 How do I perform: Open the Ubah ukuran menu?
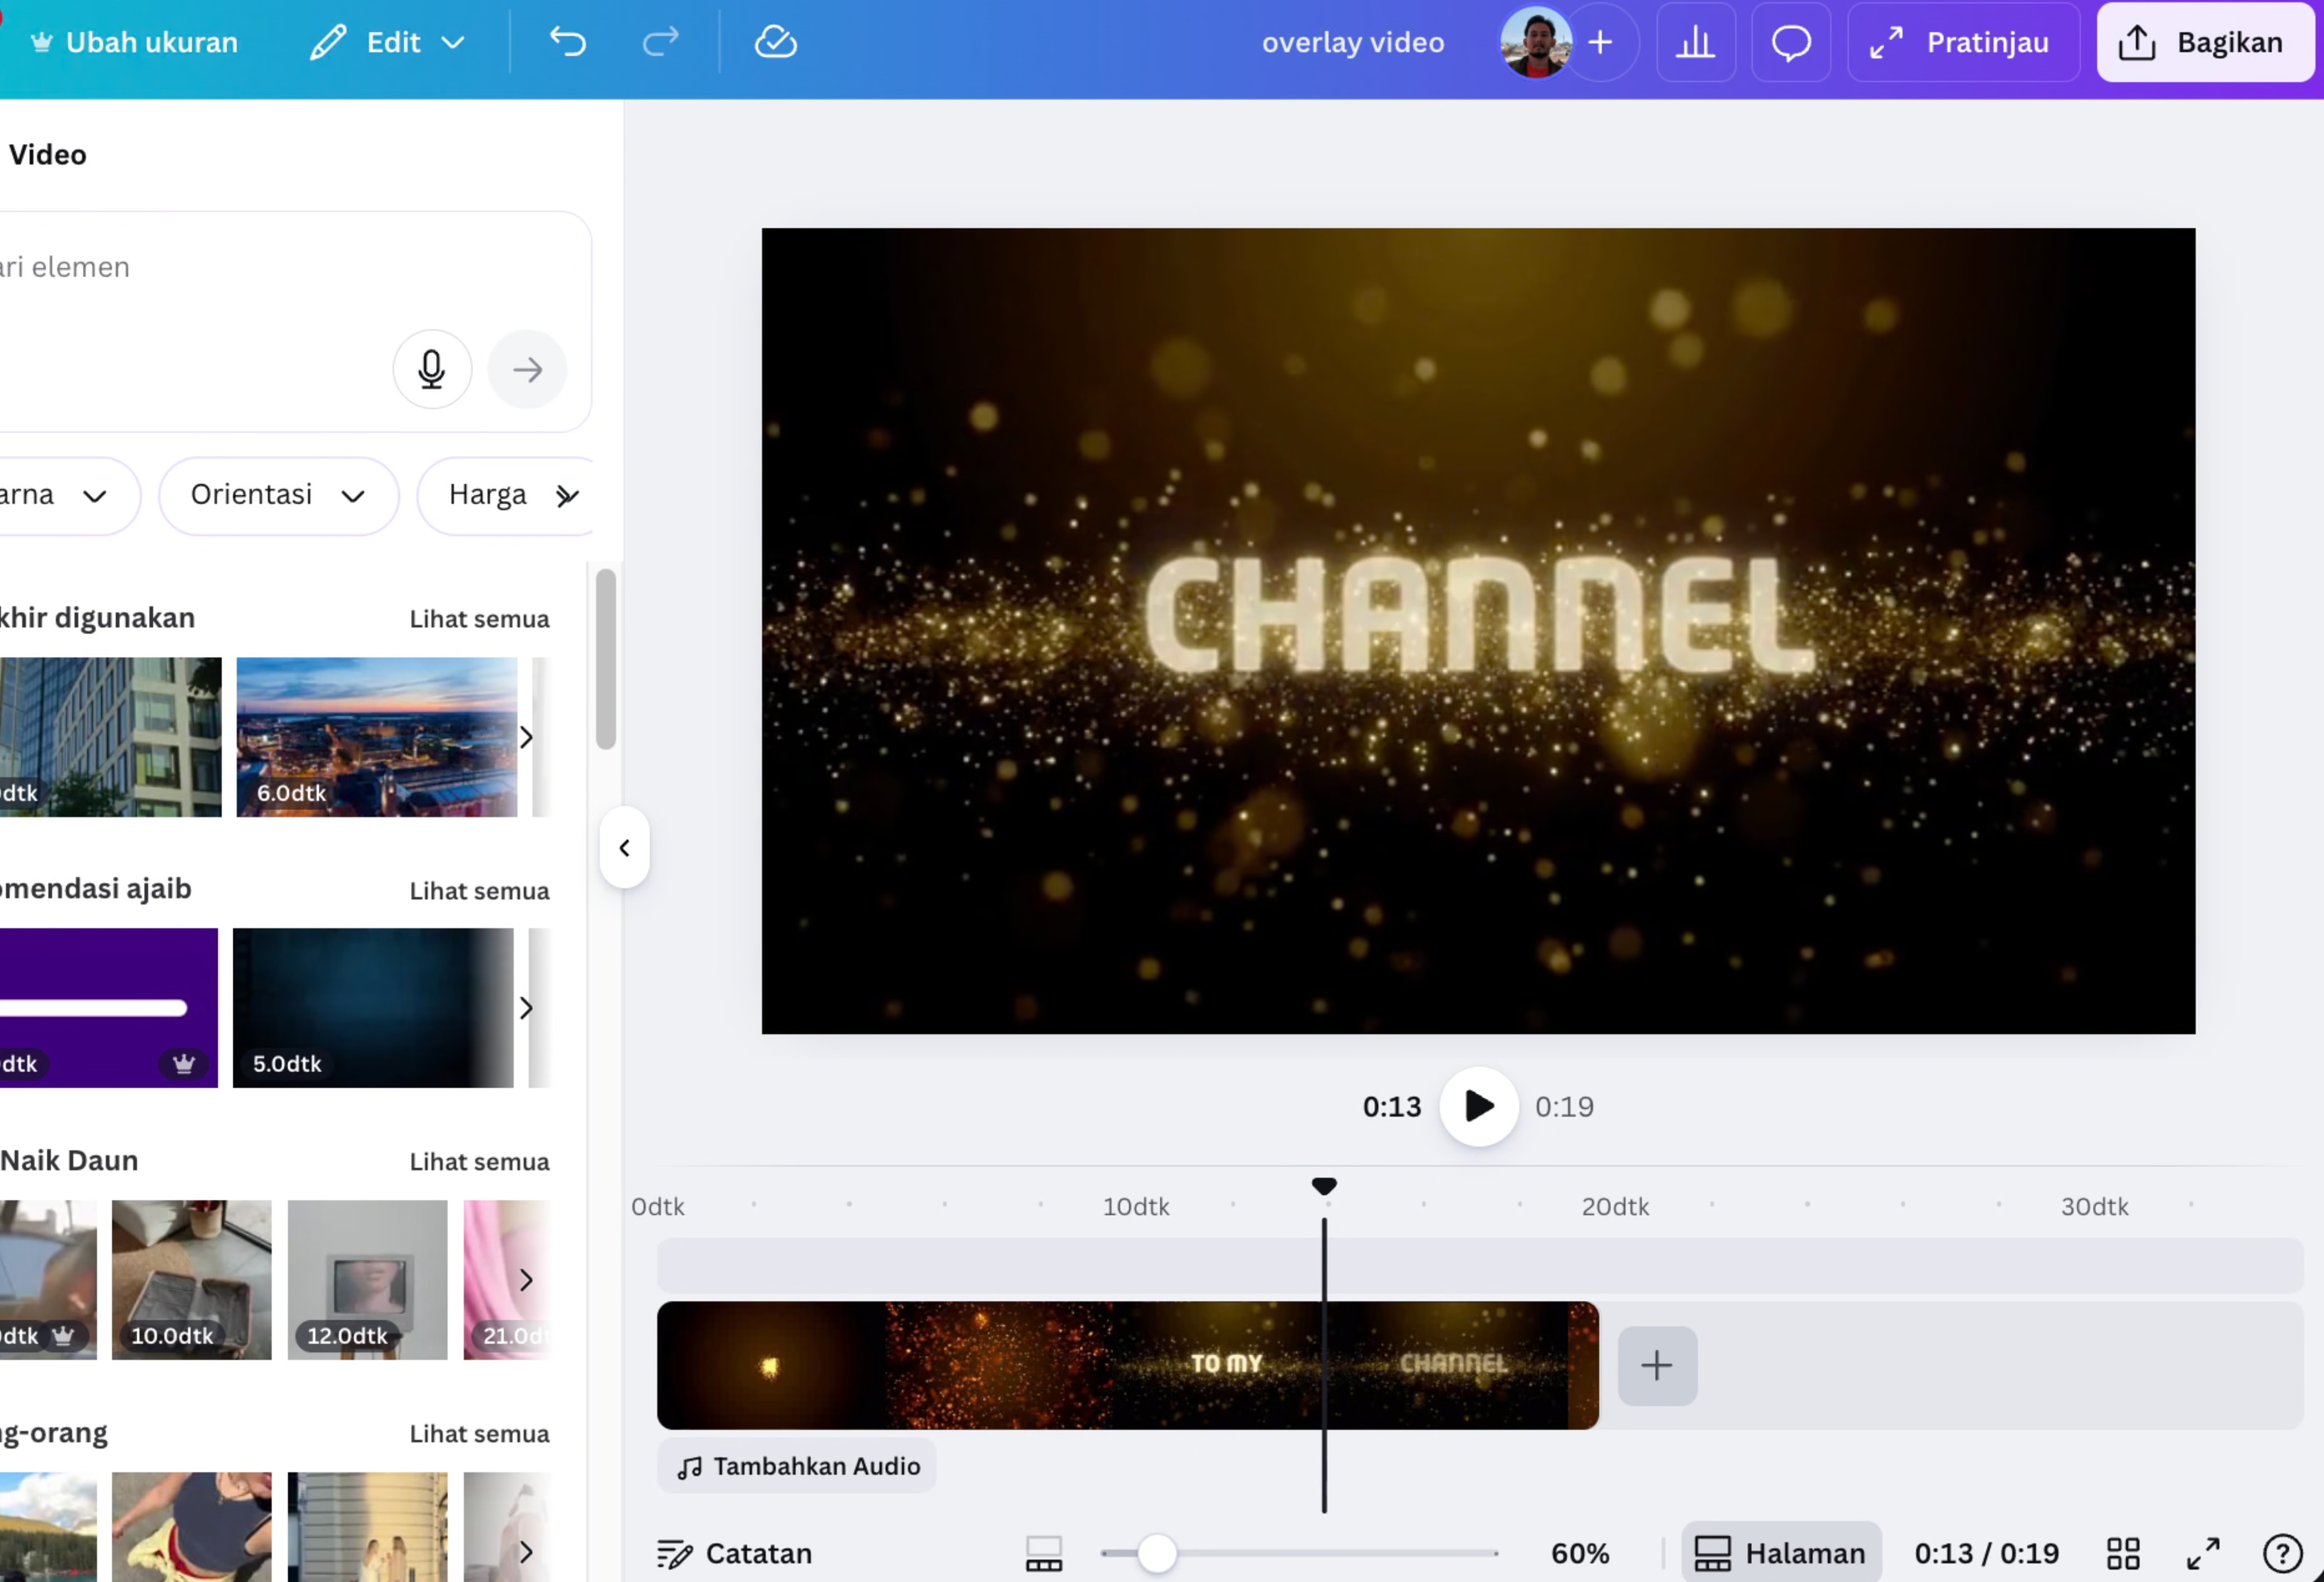[133, 42]
